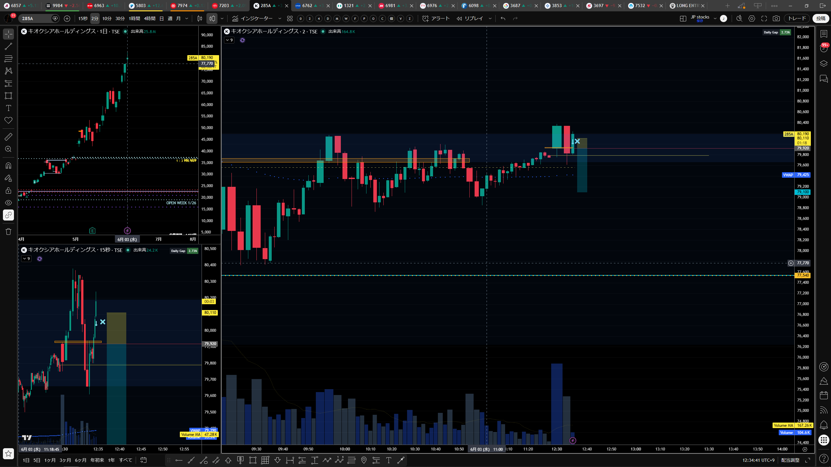
Task: Select the text annotation tool
Action: tap(8, 108)
